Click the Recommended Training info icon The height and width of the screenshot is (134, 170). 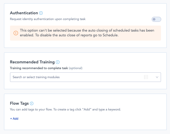58,62
